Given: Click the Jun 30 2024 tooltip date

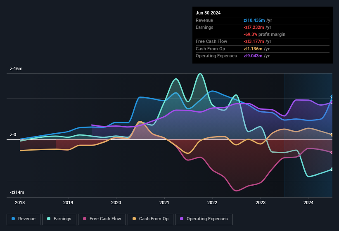Looking at the screenshot, I should pyautogui.click(x=208, y=13).
